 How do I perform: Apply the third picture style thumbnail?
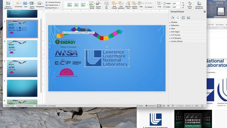[x=83, y=5]
